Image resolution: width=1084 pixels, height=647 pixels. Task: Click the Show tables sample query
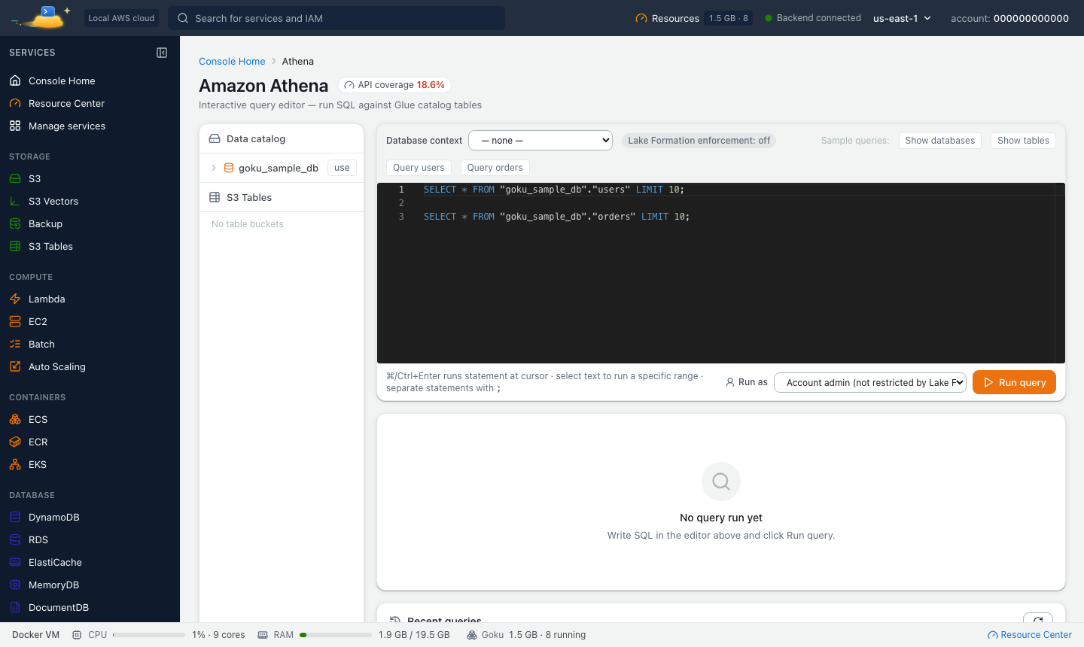tap(1023, 141)
